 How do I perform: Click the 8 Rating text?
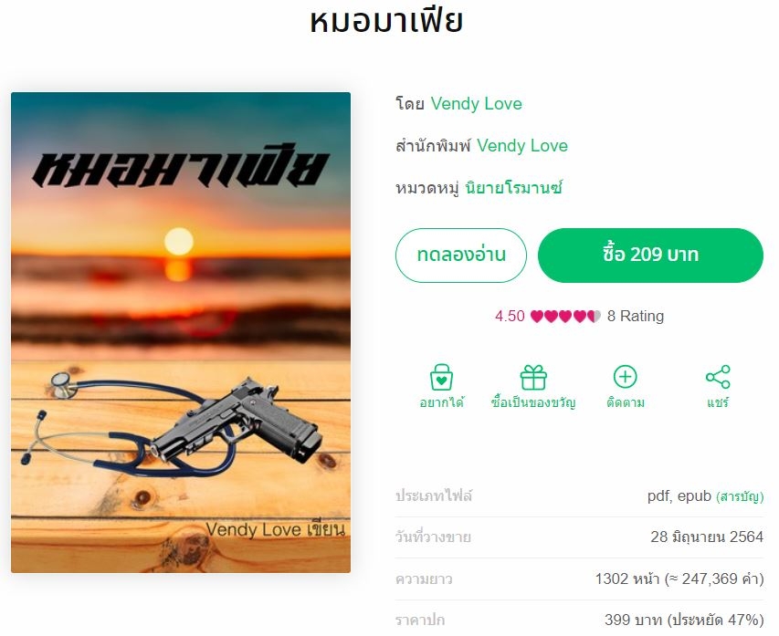[636, 317]
